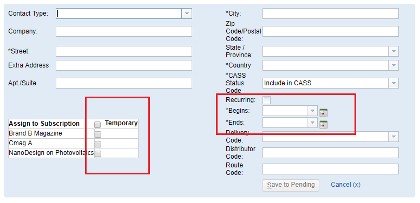Focus the Company text field
Image resolution: width=420 pixels, height=203 pixels.
[x=124, y=31]
